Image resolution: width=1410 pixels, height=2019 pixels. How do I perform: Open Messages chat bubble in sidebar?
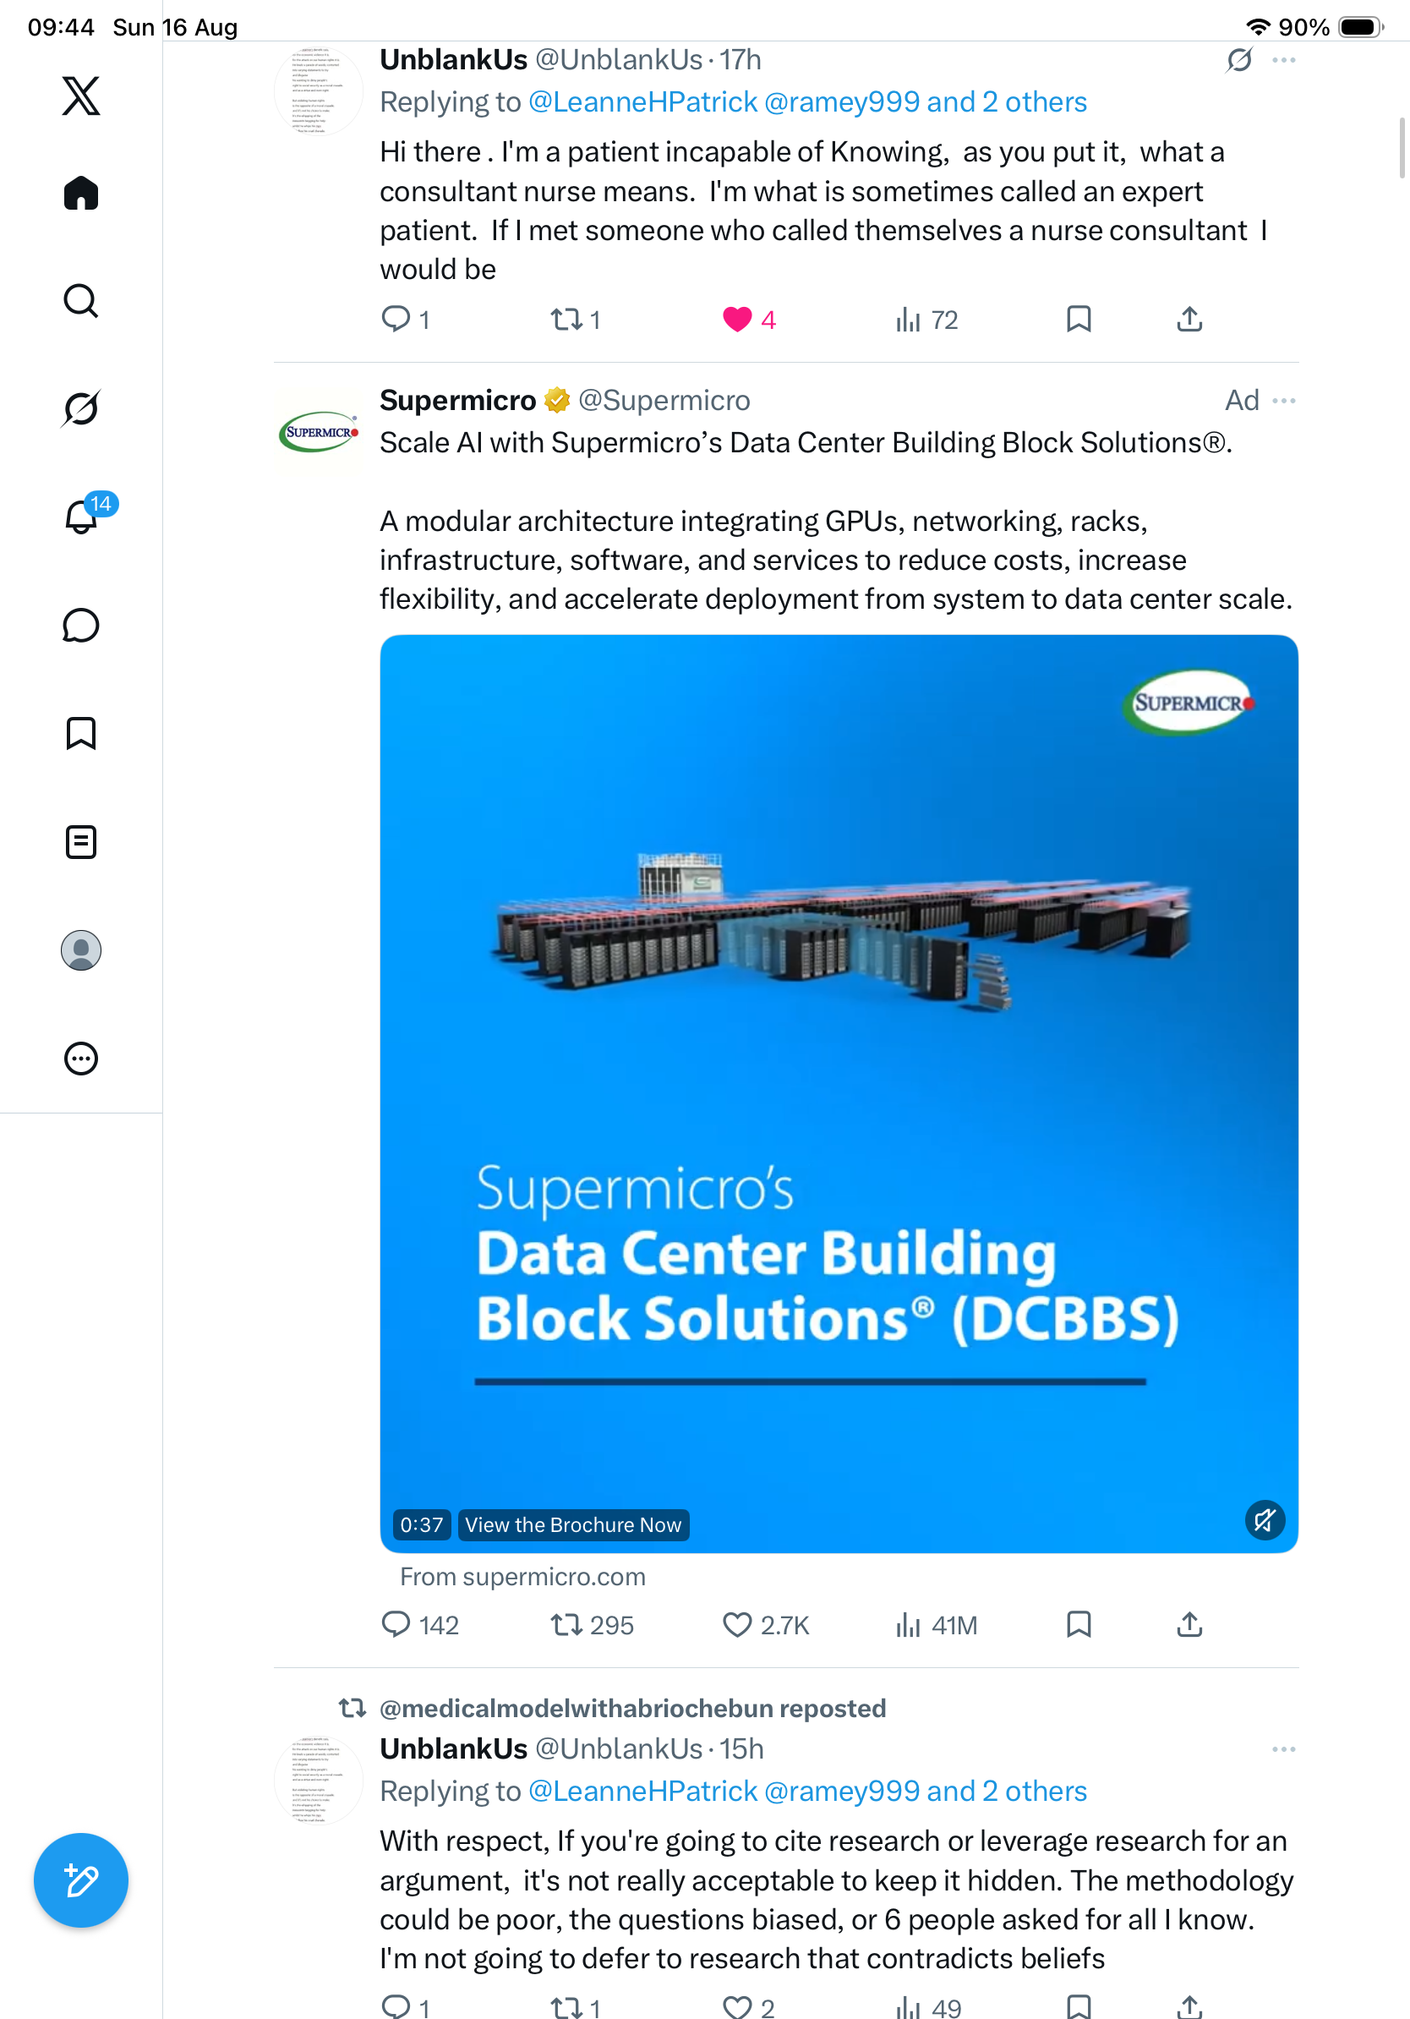click(x=81, y=625)
